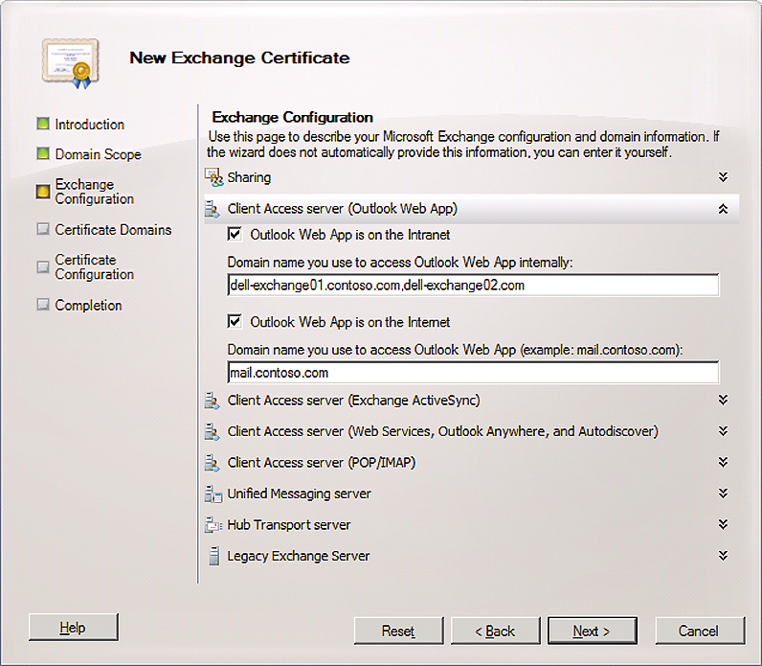Uncheck Outlook Web App is on the Internet
This screenshot has height=666, width=762.
(235, 322)
